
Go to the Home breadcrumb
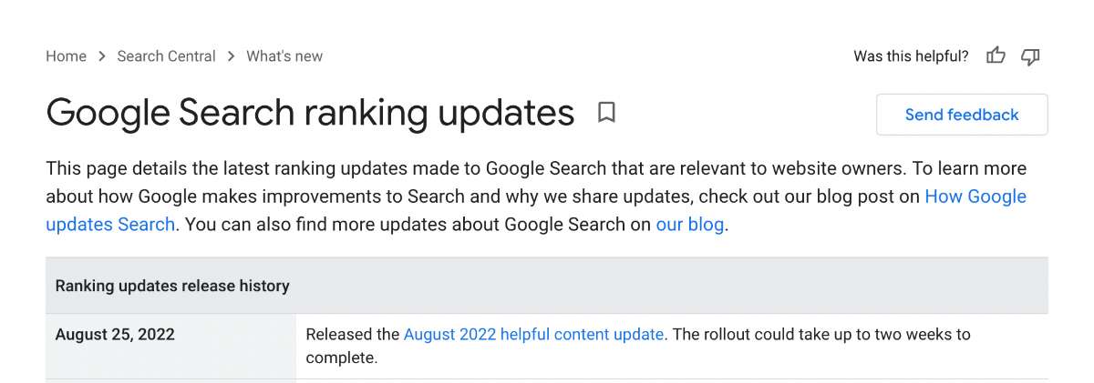(66, 56)
